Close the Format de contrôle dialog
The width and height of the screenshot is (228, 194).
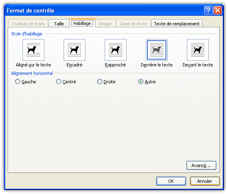tap(218, 10)
